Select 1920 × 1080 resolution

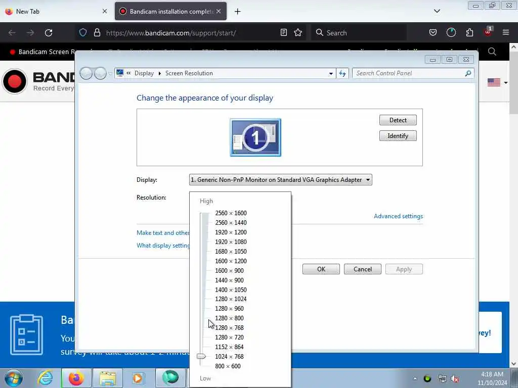point(231,242)
